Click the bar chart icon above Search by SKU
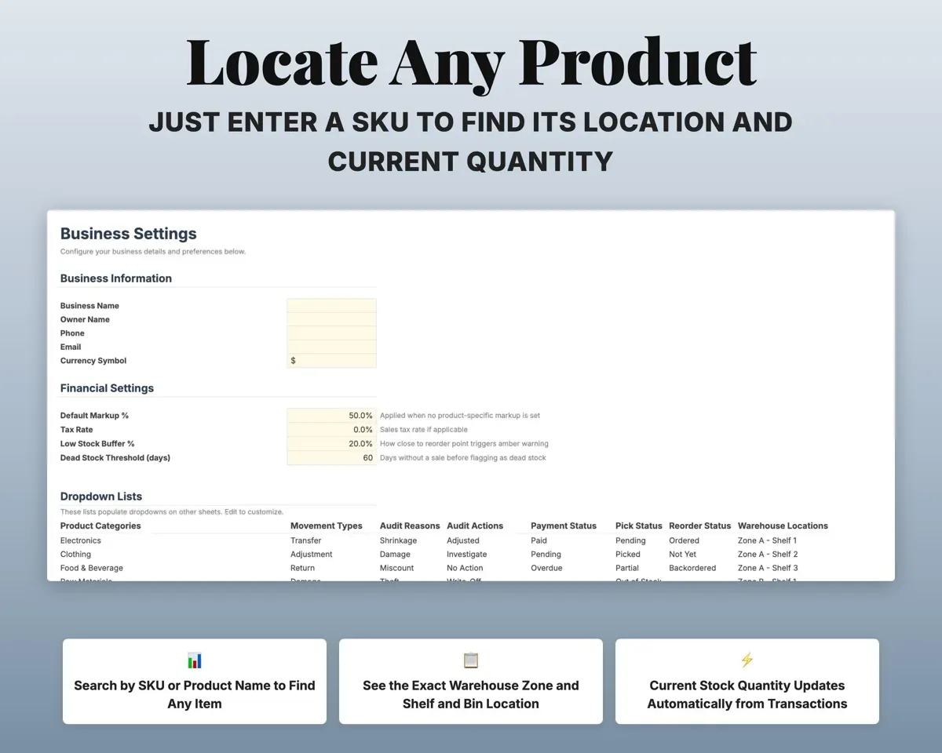The image size is (942, 753). click(x=195, y=660)
